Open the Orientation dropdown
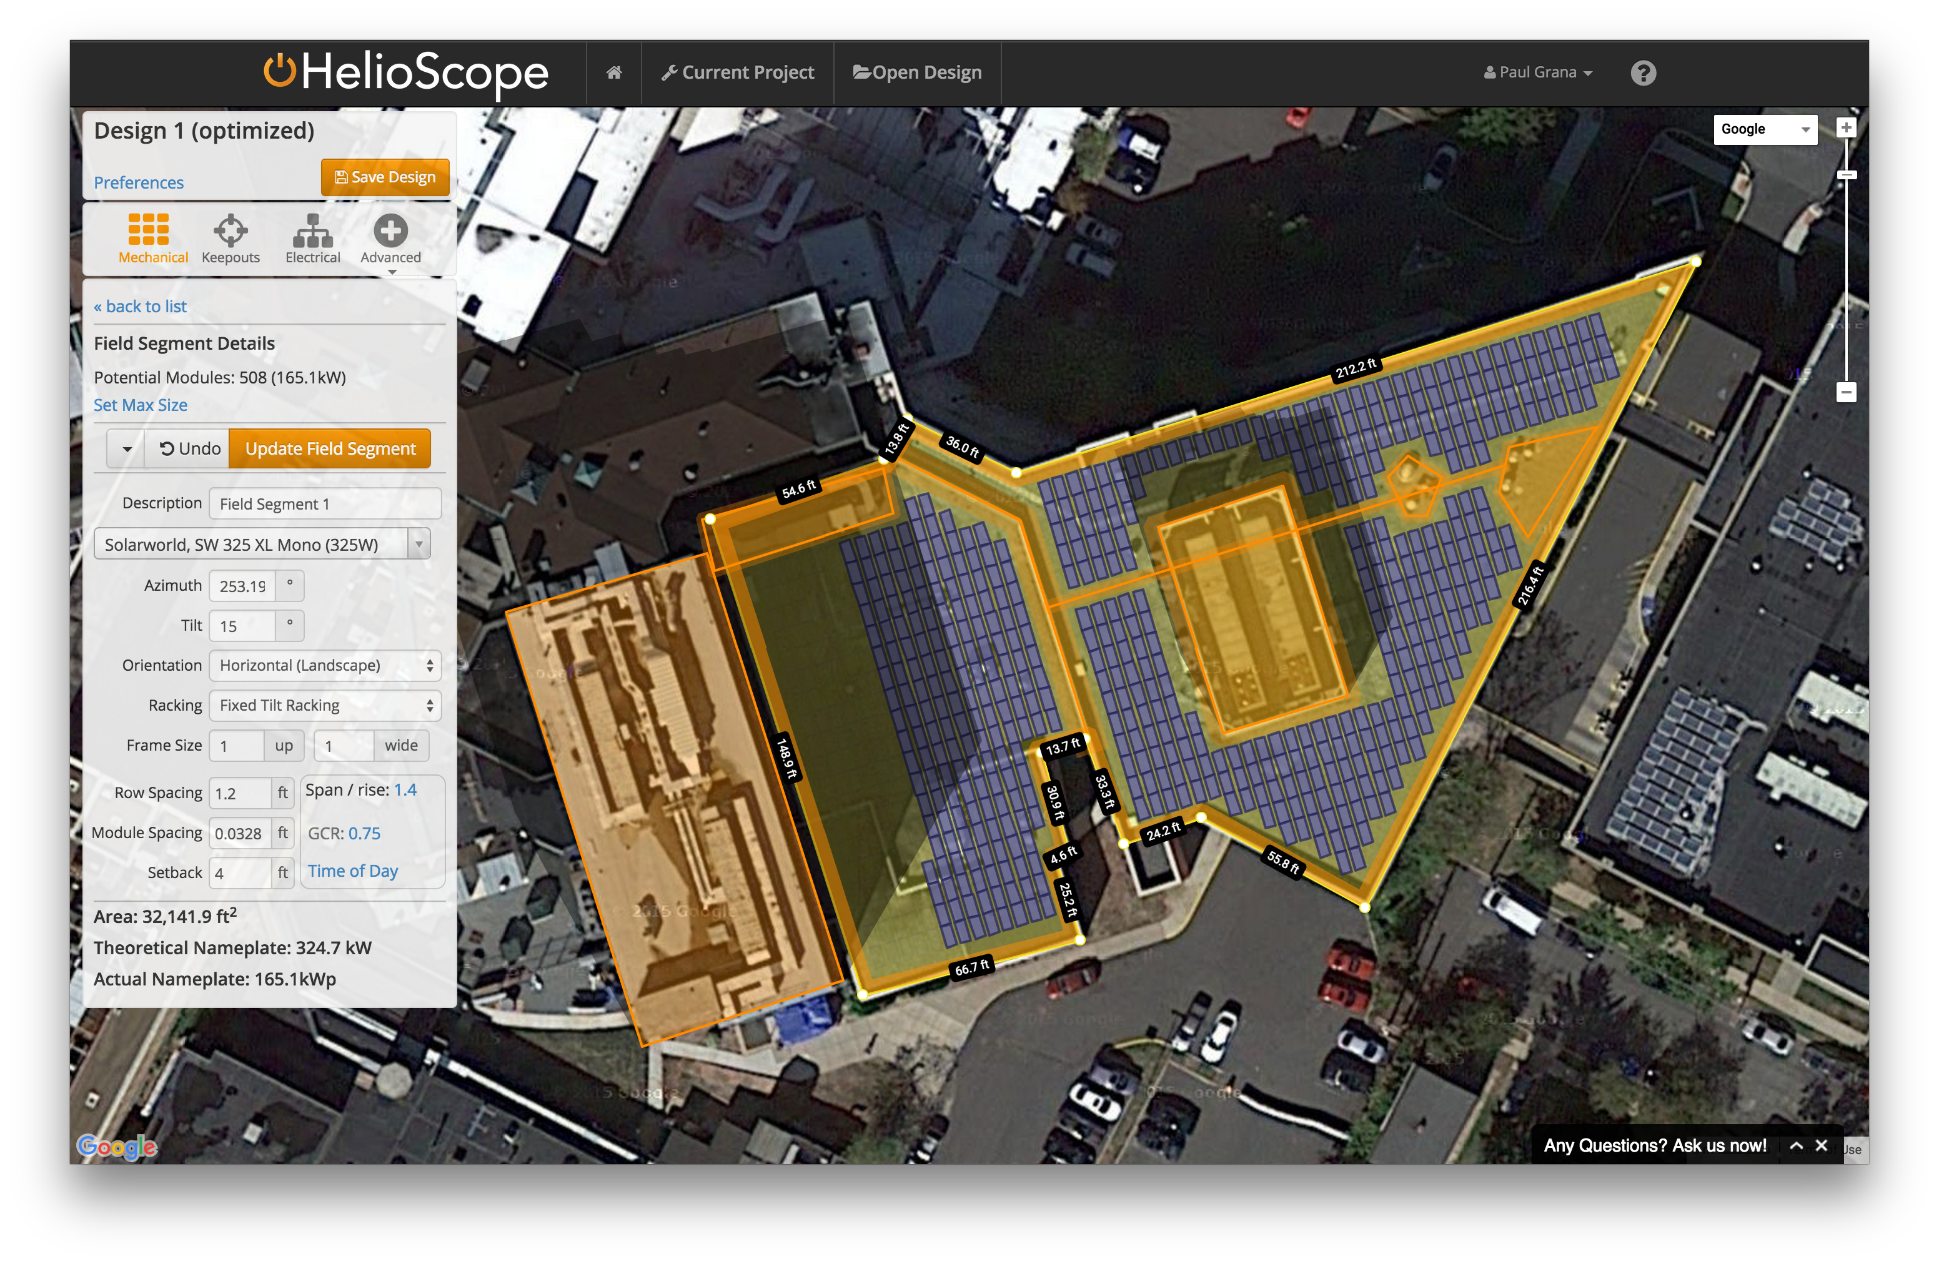This screenshot has height=1264, width=1939. (x=324, y=665)
